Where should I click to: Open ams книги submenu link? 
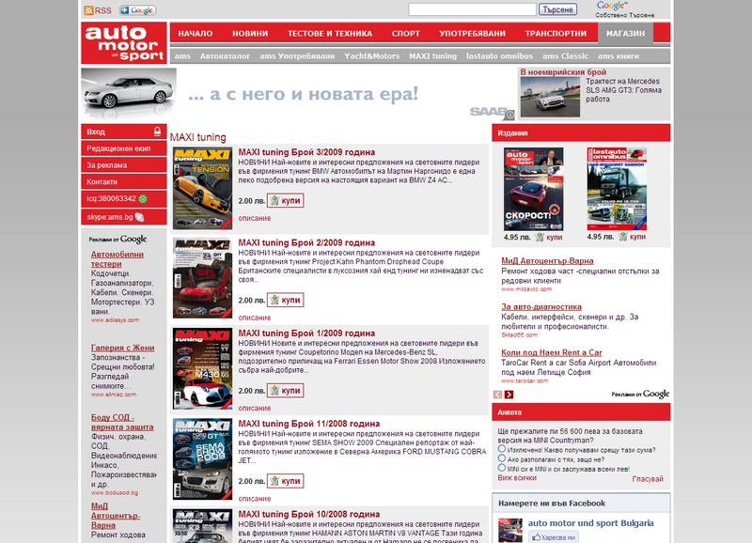(619, 56)
